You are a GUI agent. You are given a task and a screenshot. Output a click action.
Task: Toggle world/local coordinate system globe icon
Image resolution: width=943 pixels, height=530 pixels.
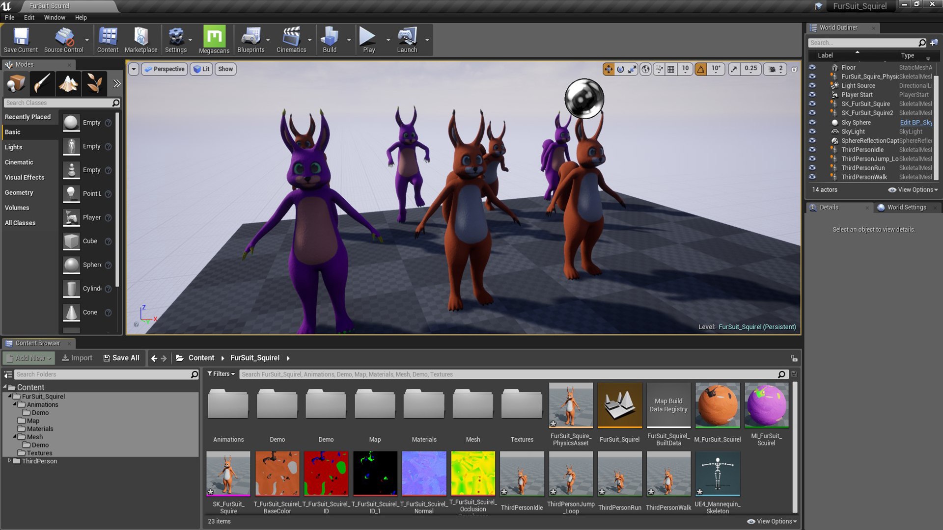point(646,69)
